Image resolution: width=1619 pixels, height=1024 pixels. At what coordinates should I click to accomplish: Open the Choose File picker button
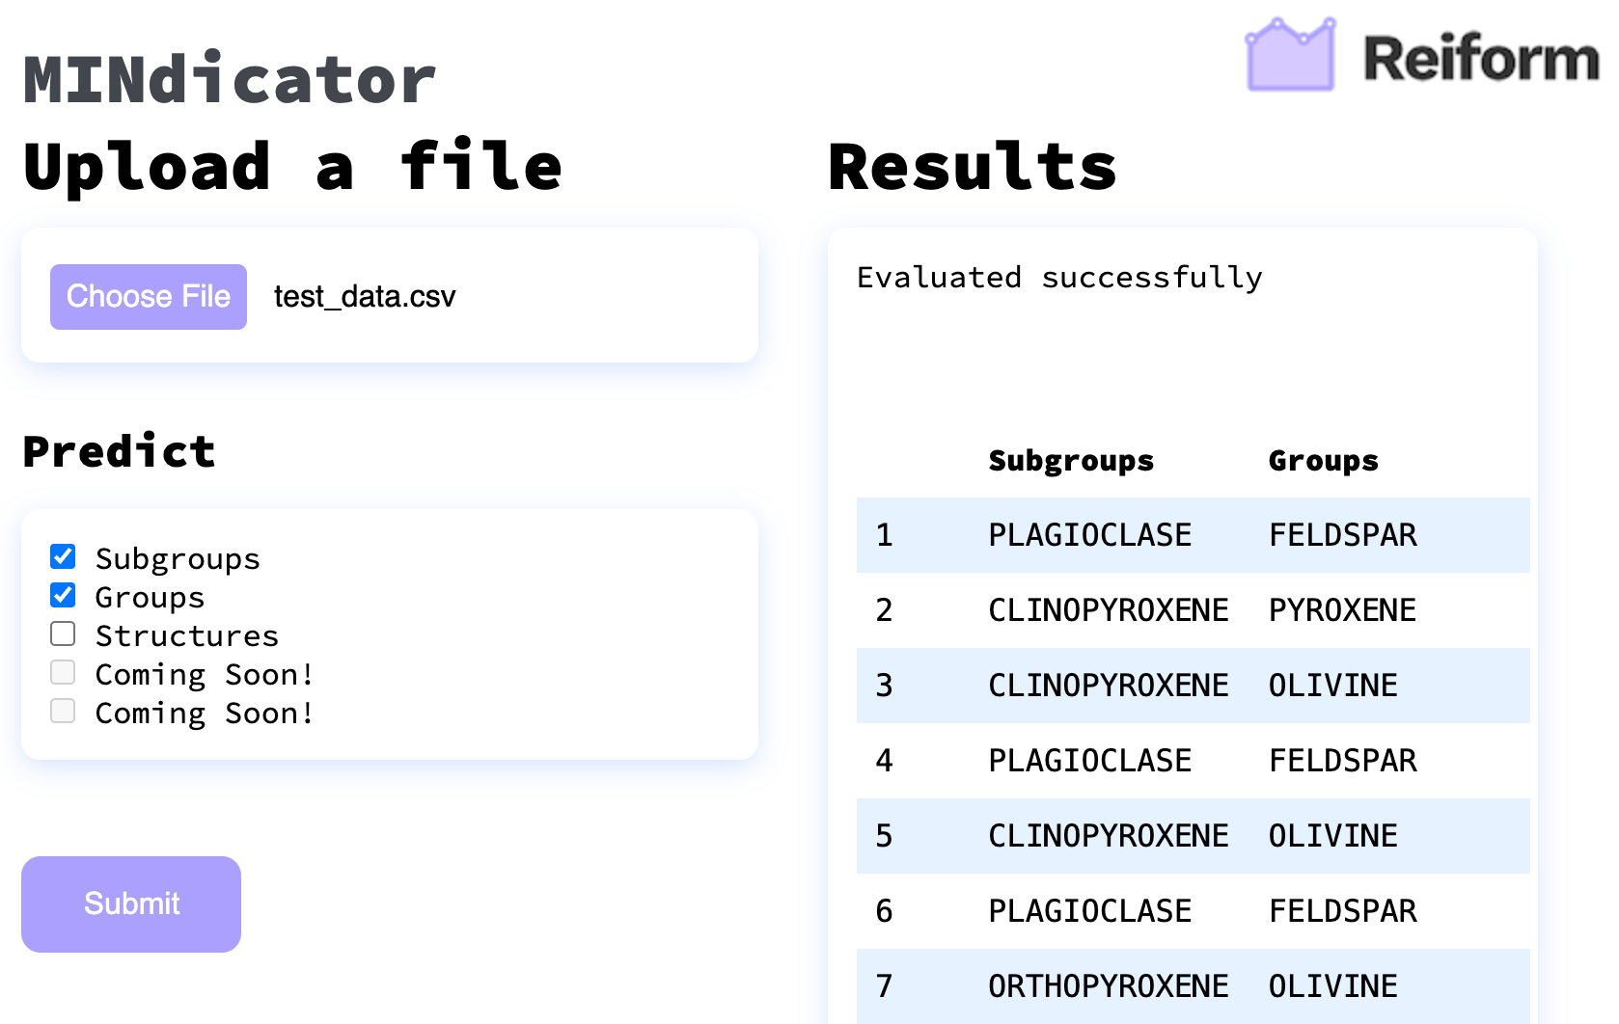[x=149, y=297]
